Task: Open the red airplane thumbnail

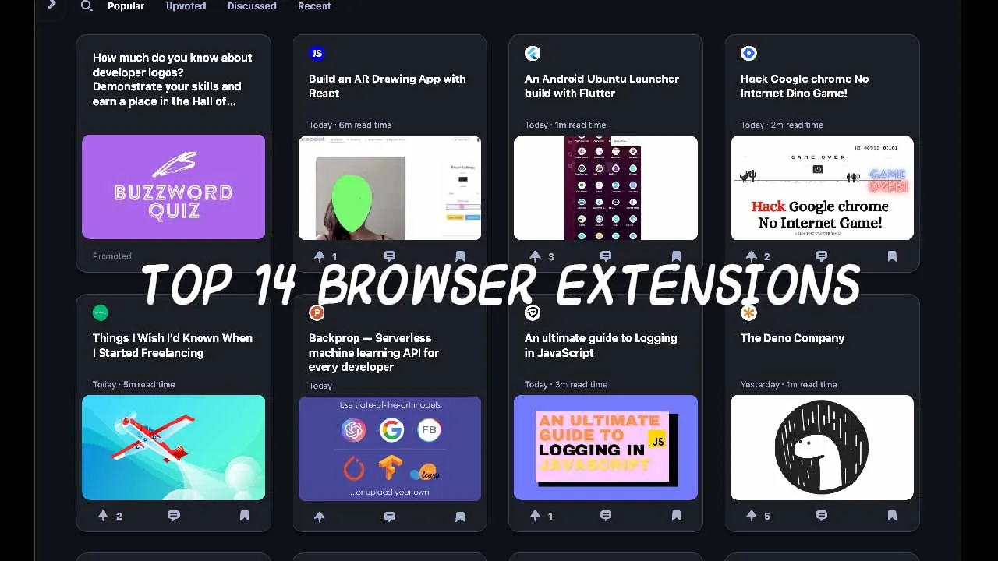Action: point(173,447)
